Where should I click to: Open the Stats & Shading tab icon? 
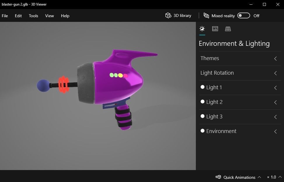click(x=215, y=29)
